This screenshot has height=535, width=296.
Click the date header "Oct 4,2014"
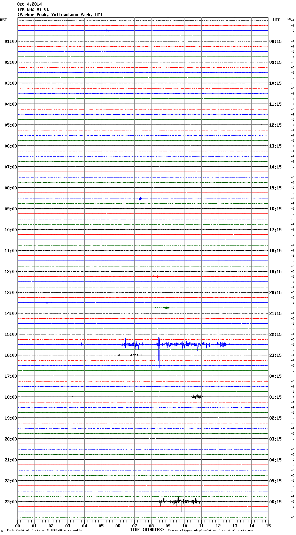pos(29,4)
